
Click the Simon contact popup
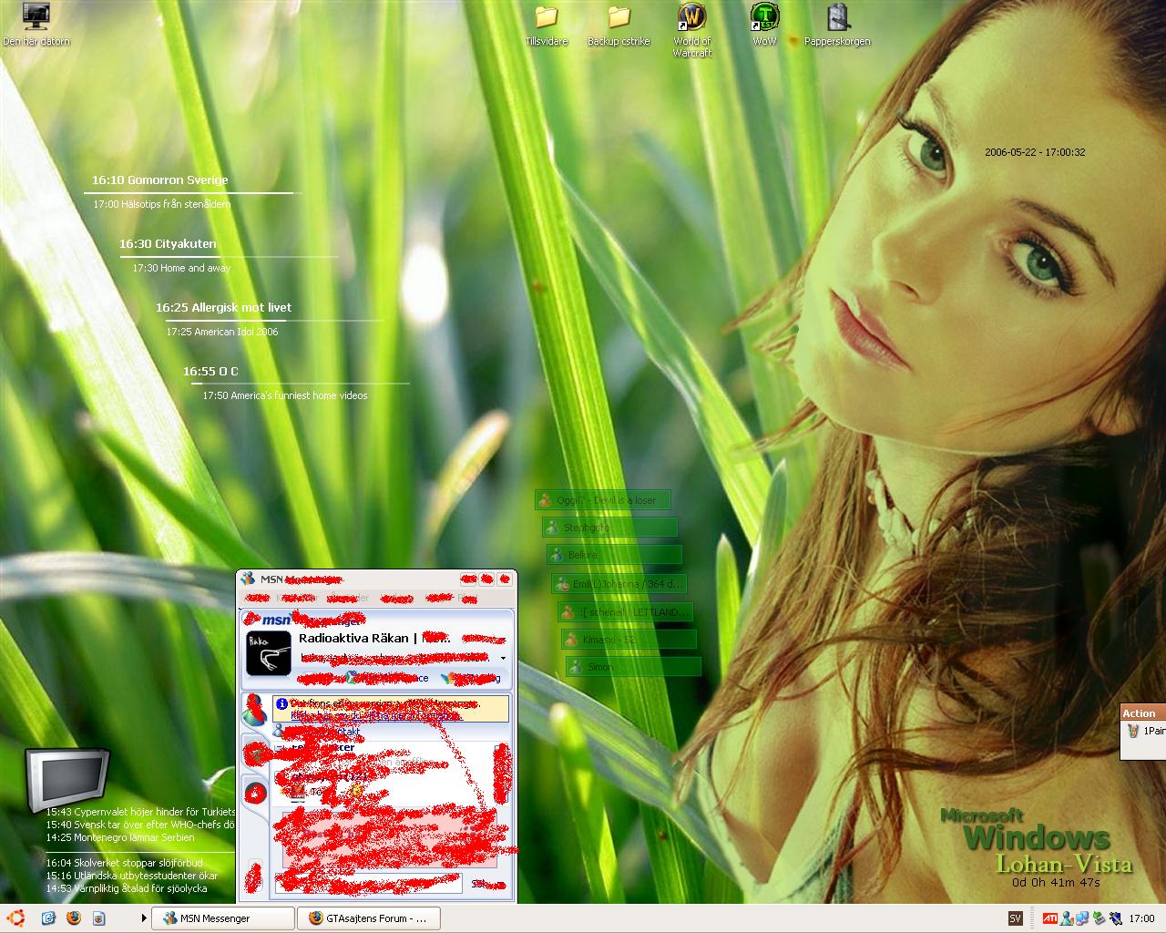coord(633,667)
